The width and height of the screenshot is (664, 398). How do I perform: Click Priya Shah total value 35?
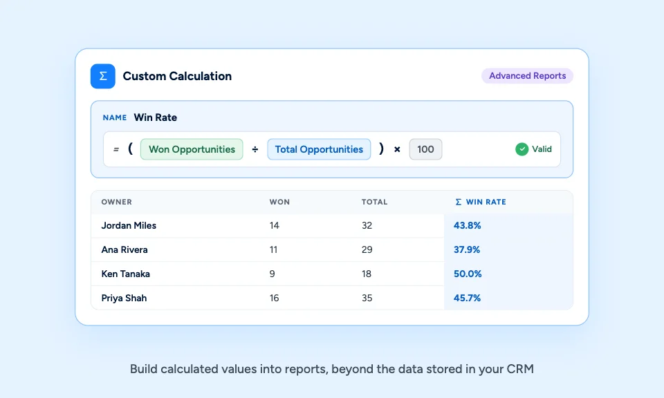pyautogui.click(x=367, y=298)
